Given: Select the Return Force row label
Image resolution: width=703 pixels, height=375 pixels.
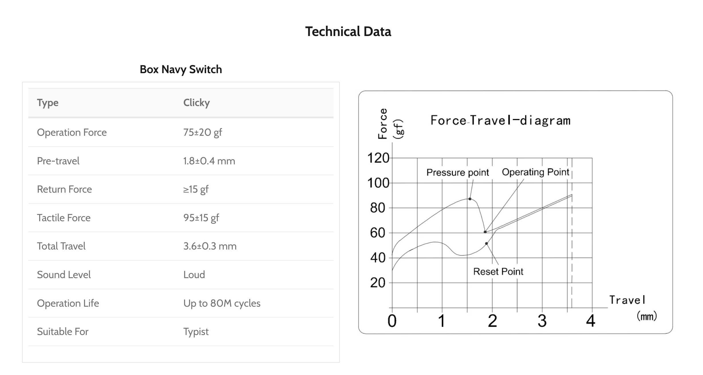Looking at the screenshot, I should pyautogui.click(x=64, y=189).
